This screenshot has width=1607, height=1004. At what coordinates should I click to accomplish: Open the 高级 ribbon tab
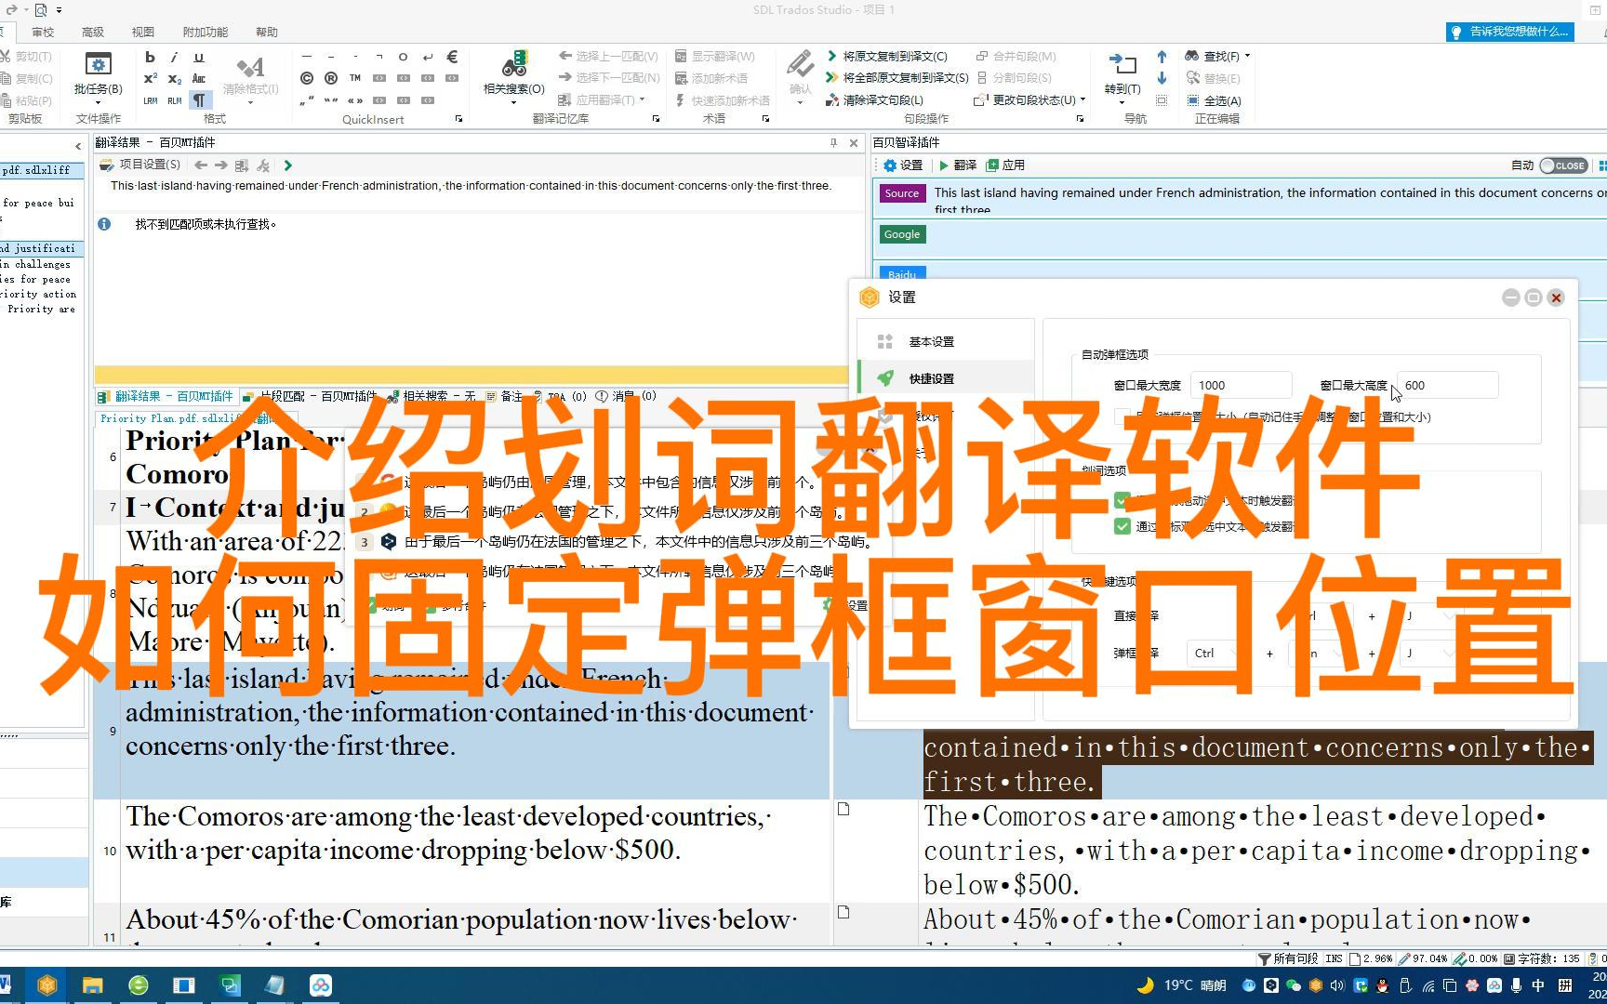click(x=93, y=32)
